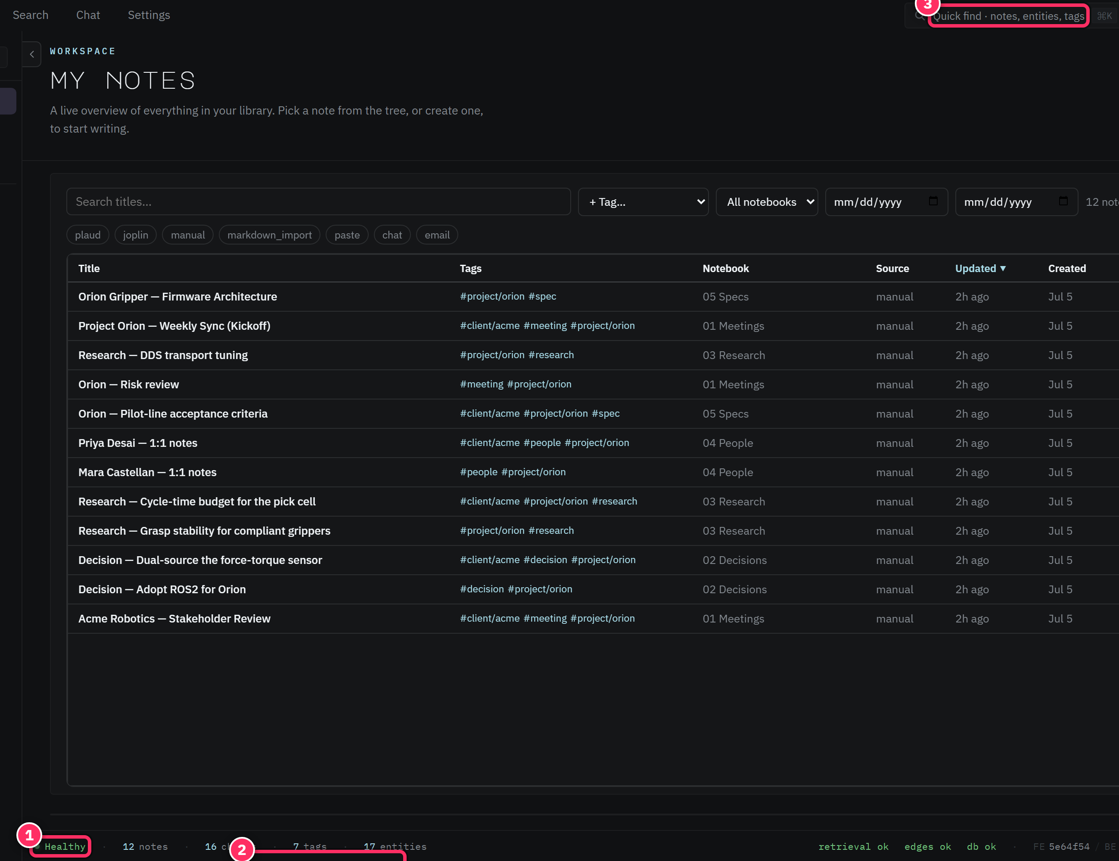This screenshot has height=861, width=1119.
Task: Click the '17 entities' status bar entry
Action: [x=395, y=846]
